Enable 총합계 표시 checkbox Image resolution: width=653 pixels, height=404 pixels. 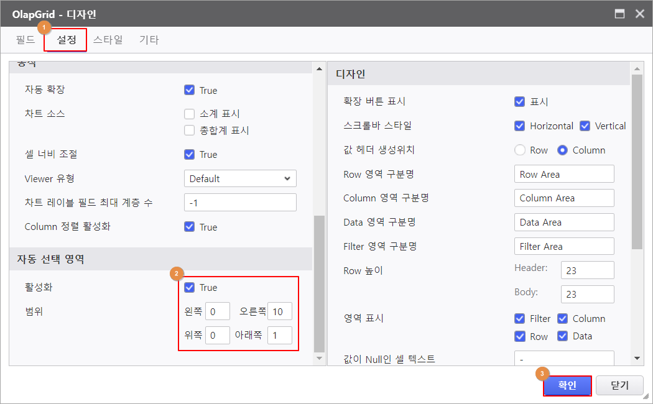tap(190, 131)
